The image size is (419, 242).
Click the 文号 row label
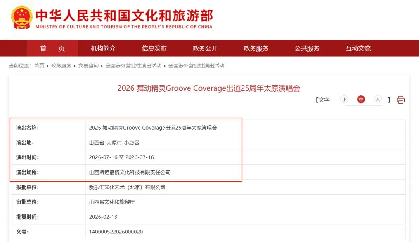point(23,232)
